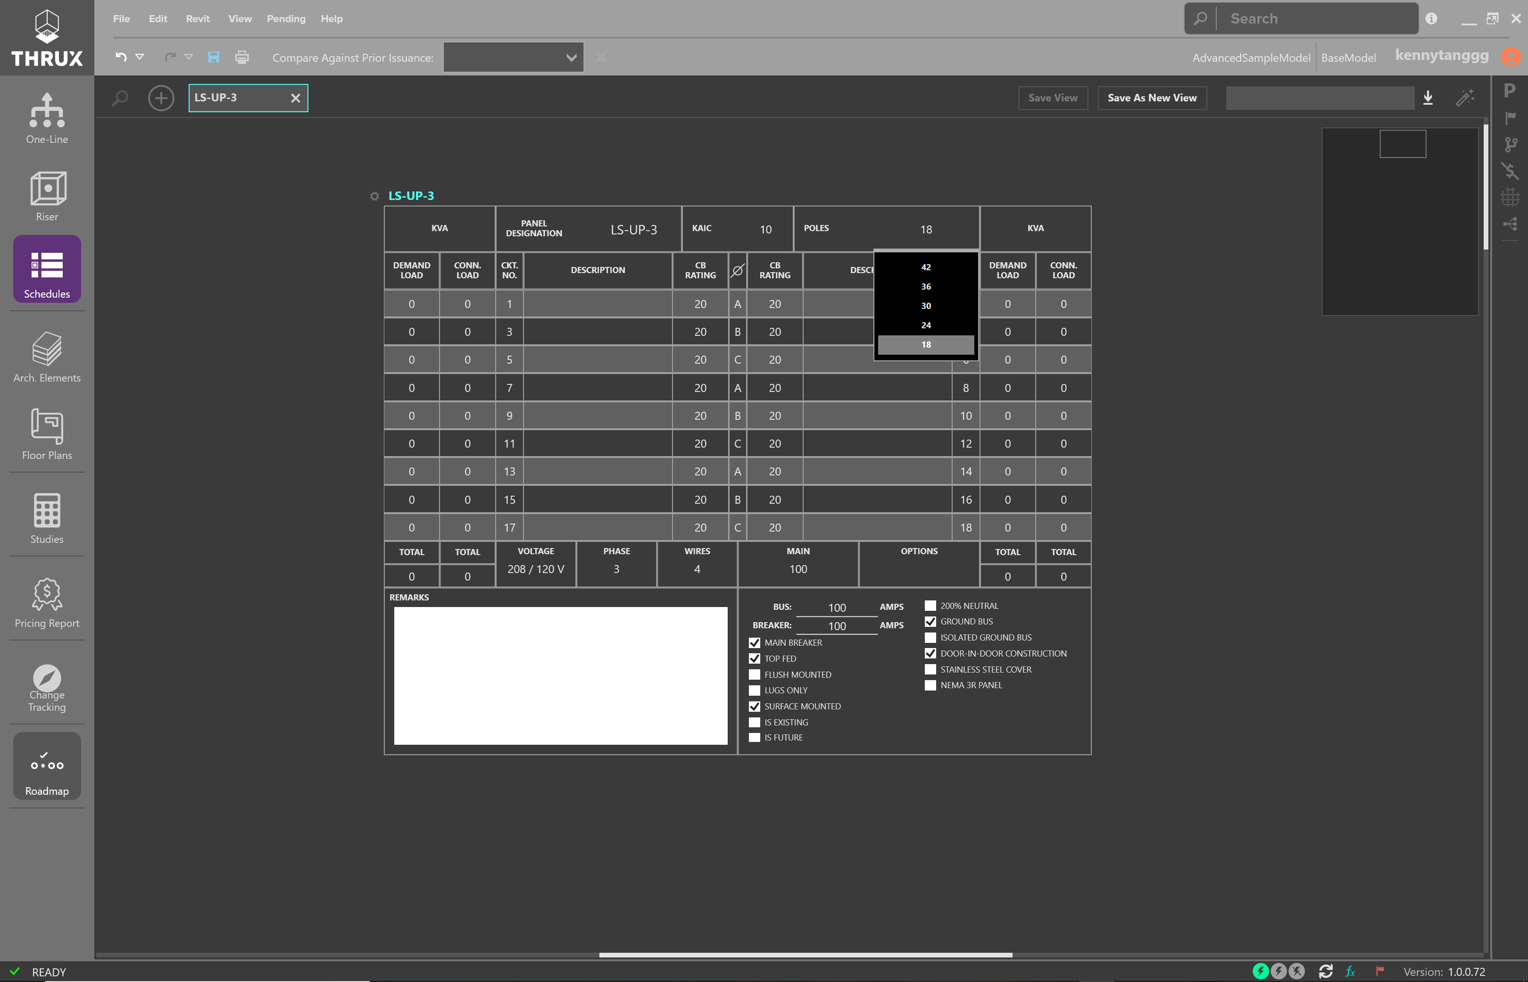
Task: Open the Pricing Report
Action: [47, 602]
